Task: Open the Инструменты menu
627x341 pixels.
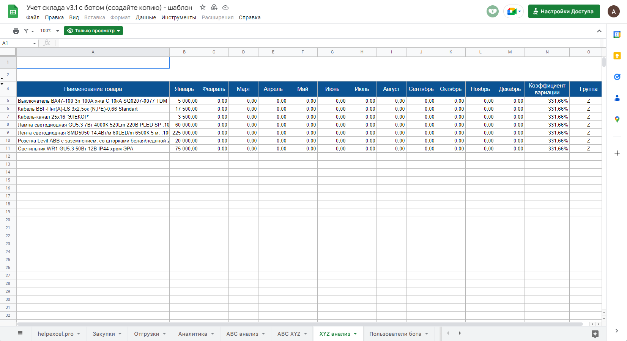Action: coord(179,17)
